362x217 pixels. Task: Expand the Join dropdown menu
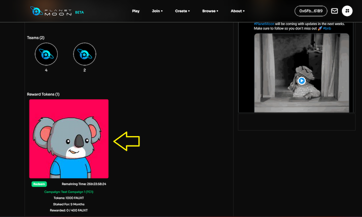coord(157,11)
